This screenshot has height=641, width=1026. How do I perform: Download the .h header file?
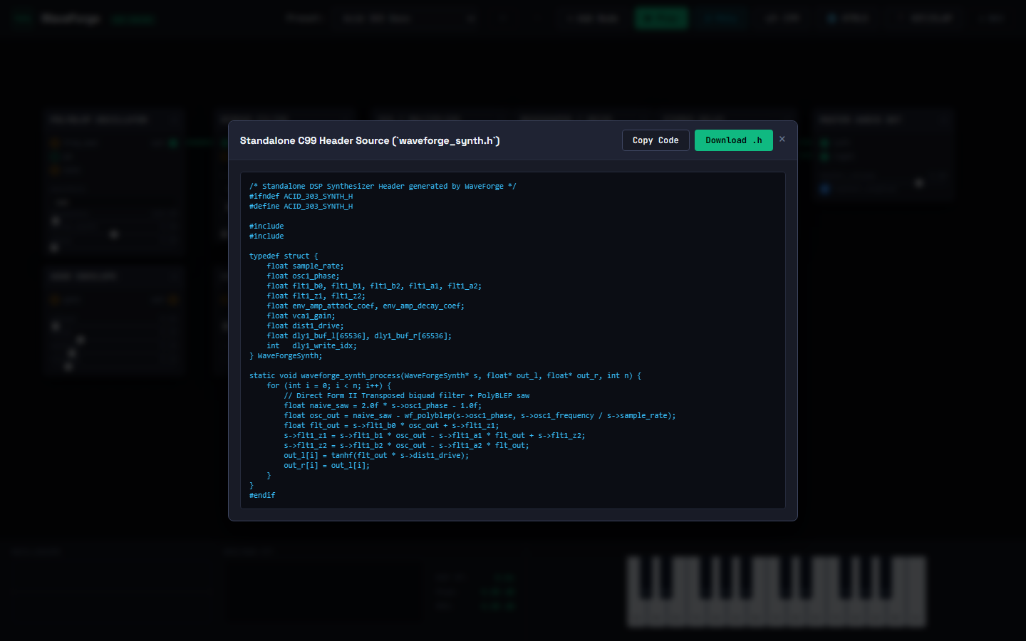(x=733, y=140)
